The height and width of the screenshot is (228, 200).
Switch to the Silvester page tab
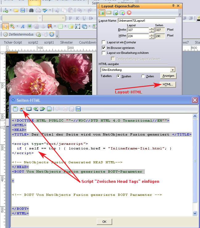(67, 42)
